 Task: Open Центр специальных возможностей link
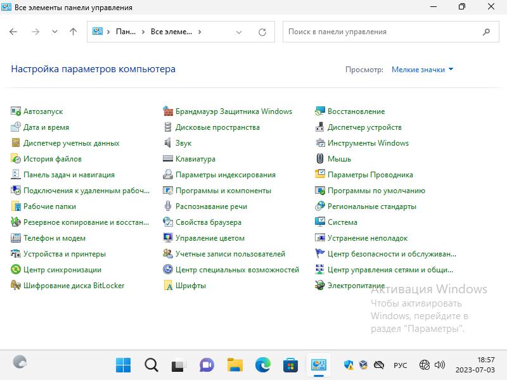[x=237, y=270]
